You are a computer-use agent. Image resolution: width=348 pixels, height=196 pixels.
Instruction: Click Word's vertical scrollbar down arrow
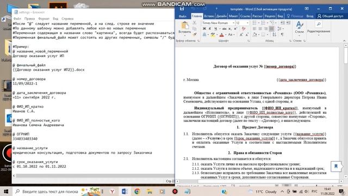tap(346, 176)
